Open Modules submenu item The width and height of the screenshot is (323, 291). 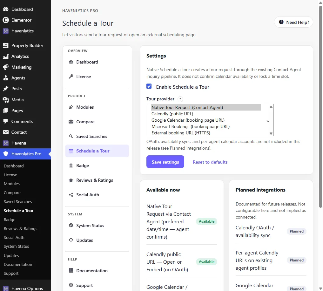click(x=12, y=184)
